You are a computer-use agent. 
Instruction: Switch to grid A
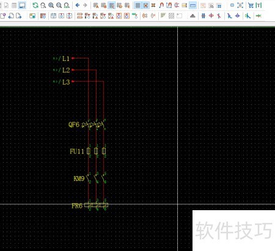96,5
